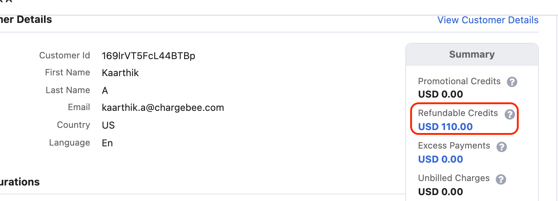Click the customer ID value 169lrVT5FcL44BTBp
The height and width of the screenshot is (201, 558).
tap(149, 56)
